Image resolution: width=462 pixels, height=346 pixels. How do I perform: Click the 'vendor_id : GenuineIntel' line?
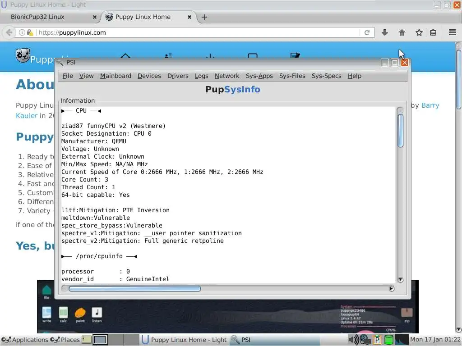(115, 279)
